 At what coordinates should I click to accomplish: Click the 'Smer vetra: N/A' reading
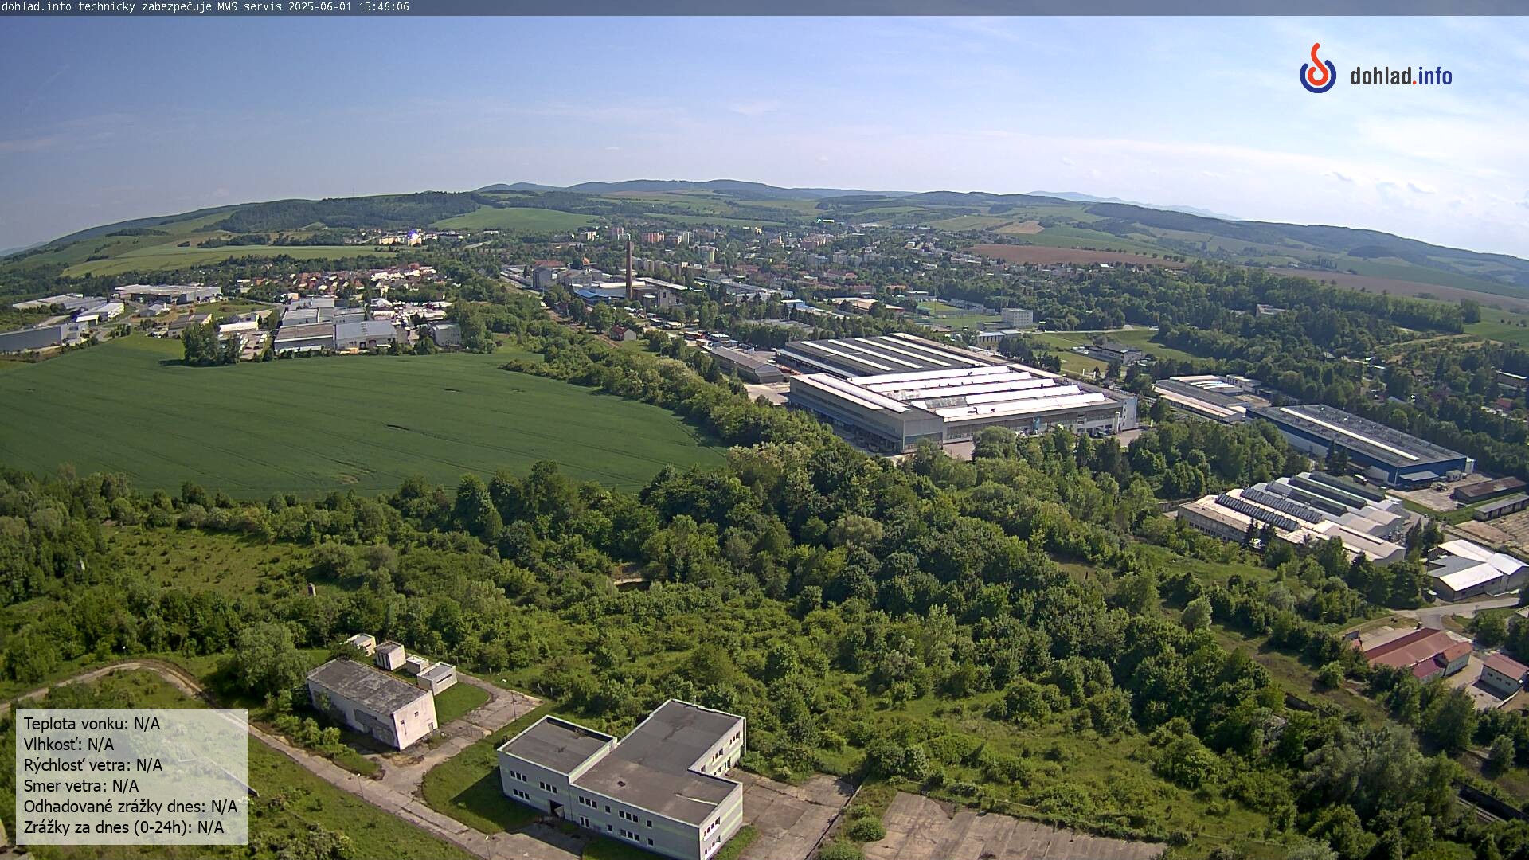pos(81,786)
